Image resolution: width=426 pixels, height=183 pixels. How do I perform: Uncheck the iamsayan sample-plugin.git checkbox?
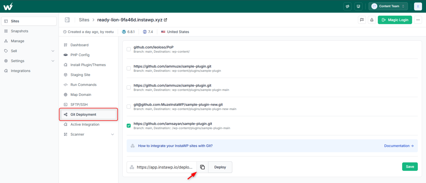129,126
